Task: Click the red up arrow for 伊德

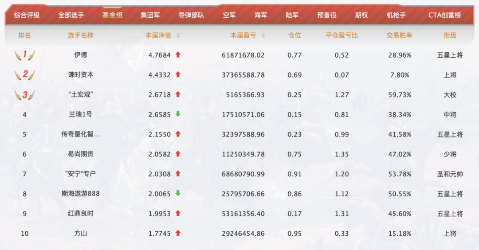Action: tap(178, 55)
